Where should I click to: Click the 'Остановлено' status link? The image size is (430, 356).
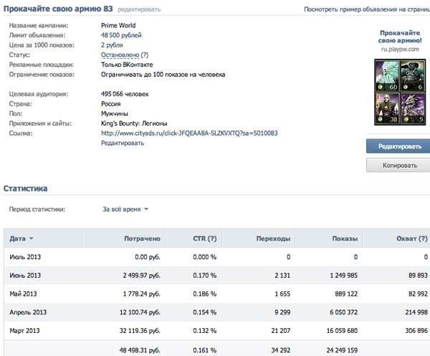(x=120, y=55)
